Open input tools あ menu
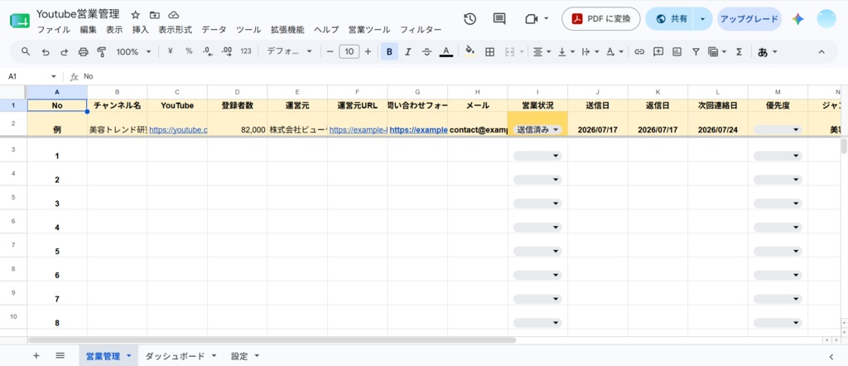Screen dimensions: 848x366 (768, 52)
